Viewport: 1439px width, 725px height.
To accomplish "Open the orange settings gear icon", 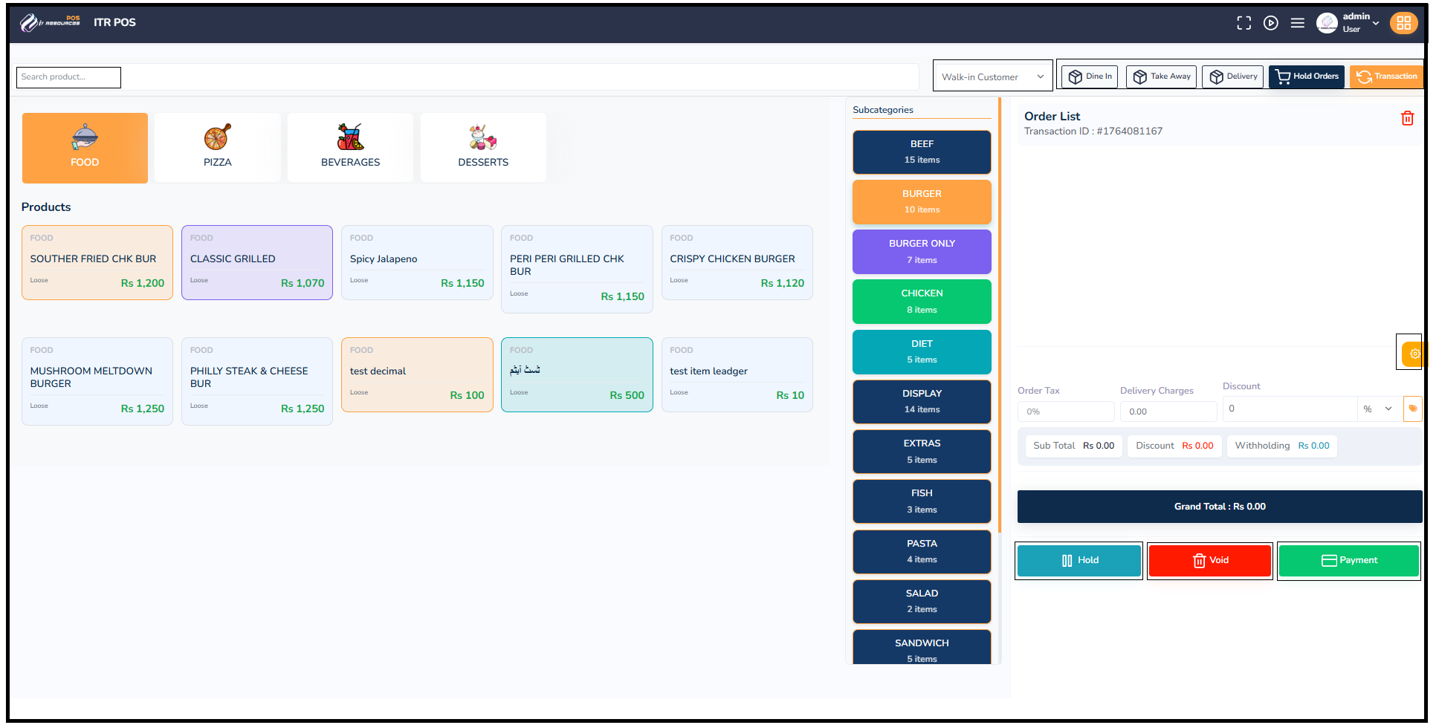I will tap(1413, 354).
